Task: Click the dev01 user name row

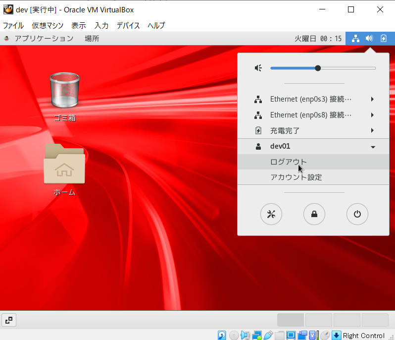Action: pos(313,146)
